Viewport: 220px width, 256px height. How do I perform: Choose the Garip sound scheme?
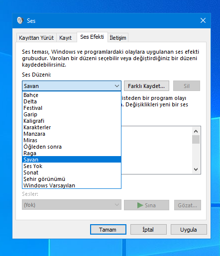(72, 114)
